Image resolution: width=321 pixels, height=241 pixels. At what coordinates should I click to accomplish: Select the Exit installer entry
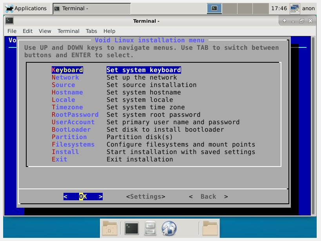point(60,159)
